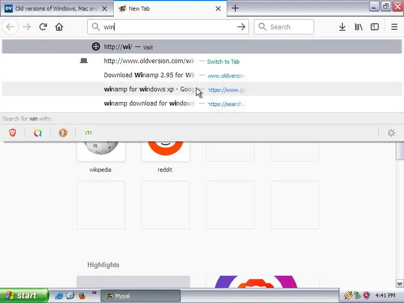Screen dimensions: 404x303
Task: Select the oldversion.com Switch to Tab suggestion
Action: click(202, 61)
